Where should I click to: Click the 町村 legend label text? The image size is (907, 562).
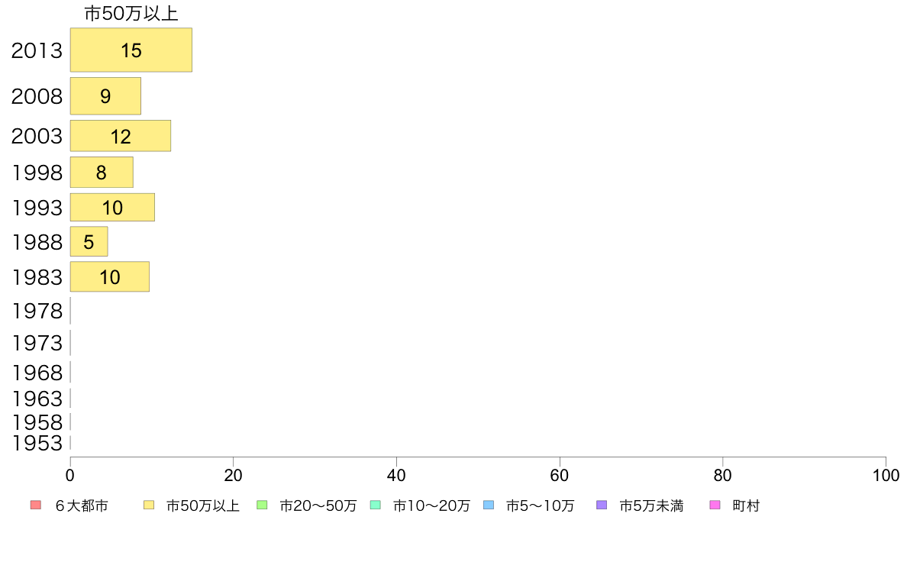point(746,505)
